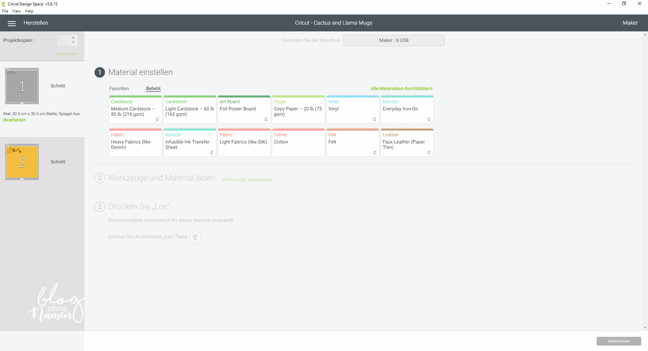Image resolution: width=648 pixels, height=351 pixels.
Task: Click Cricut icon on Vinyl tile
Action: 375,119
